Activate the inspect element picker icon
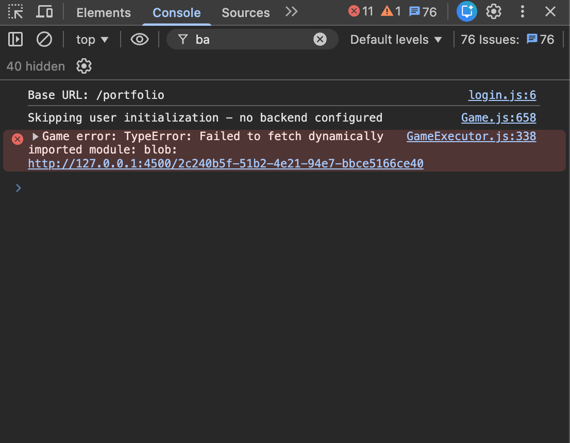The image size is (570, 443). [x=15, y=12]
